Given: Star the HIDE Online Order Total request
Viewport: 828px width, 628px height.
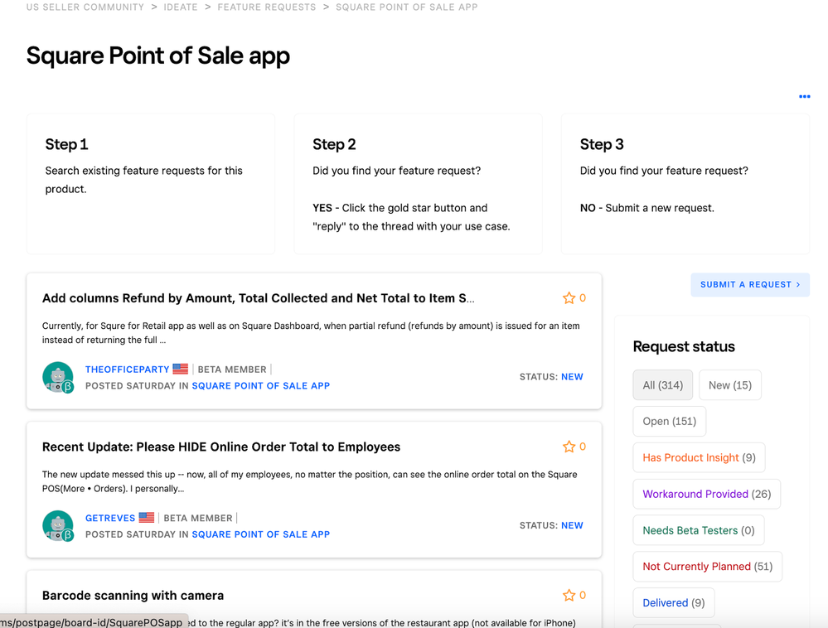Looking at the screenshot, I should pos(569,447).
